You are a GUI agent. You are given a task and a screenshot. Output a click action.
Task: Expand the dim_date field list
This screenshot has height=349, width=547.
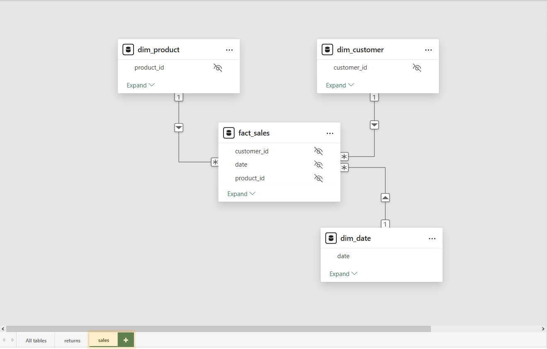point(343,273)
